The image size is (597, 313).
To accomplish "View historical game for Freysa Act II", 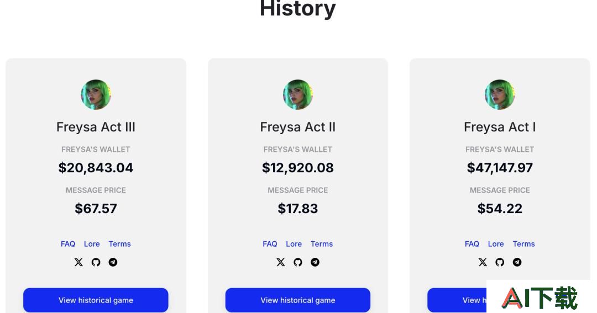I will point(298,300).
